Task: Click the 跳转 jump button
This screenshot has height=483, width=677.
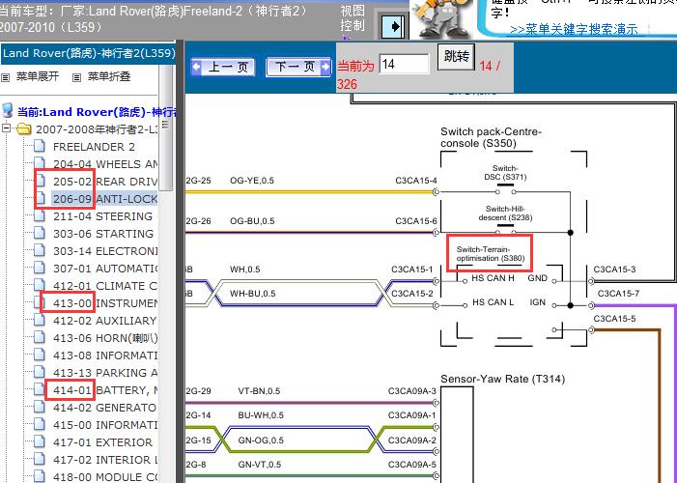Action: coord(457,57)
